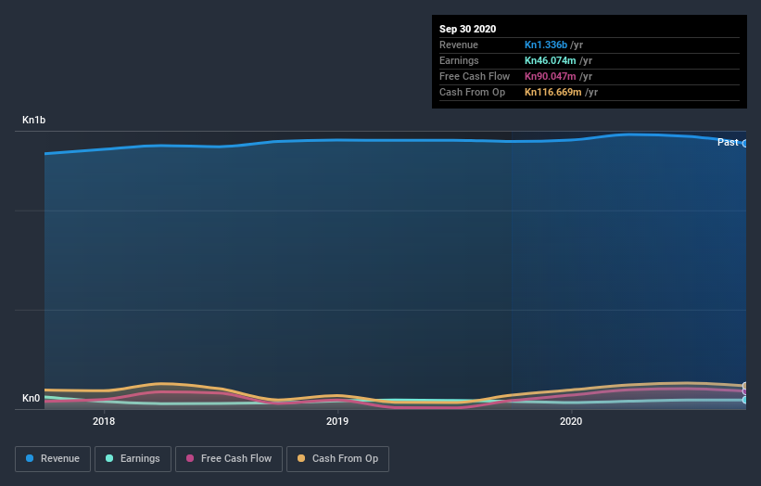Click the teal Earnings endpoint marker

(745, 400)
